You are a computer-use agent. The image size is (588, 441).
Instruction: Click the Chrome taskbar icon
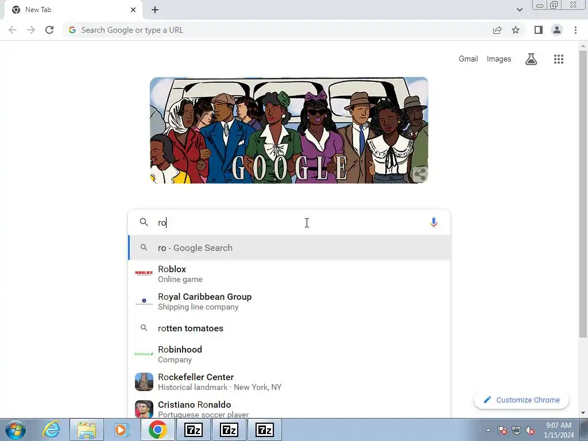click(157, 430)
